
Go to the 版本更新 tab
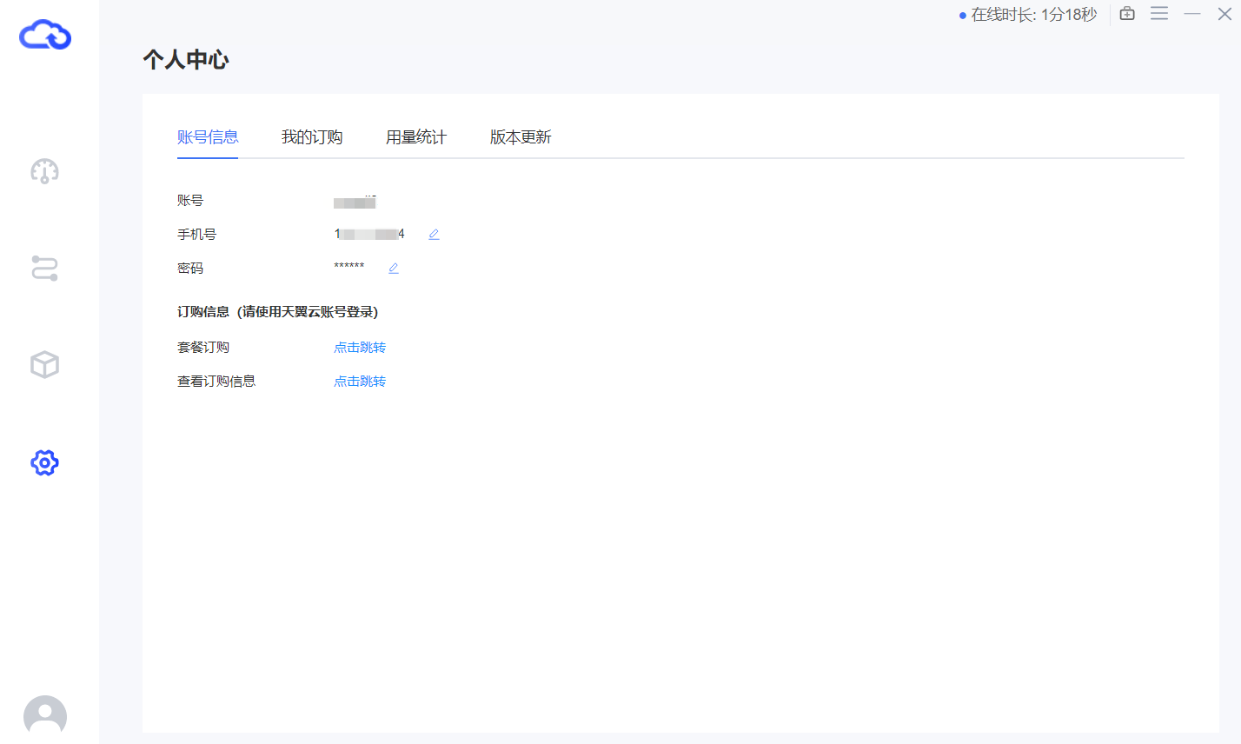[521, 137]
